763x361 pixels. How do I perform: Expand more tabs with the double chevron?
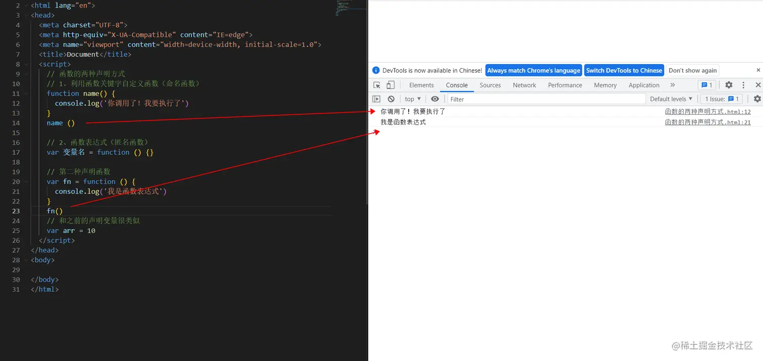672,85
